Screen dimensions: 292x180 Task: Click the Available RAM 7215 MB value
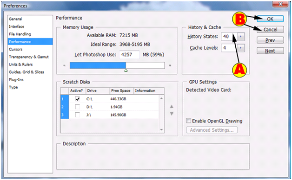129,35
